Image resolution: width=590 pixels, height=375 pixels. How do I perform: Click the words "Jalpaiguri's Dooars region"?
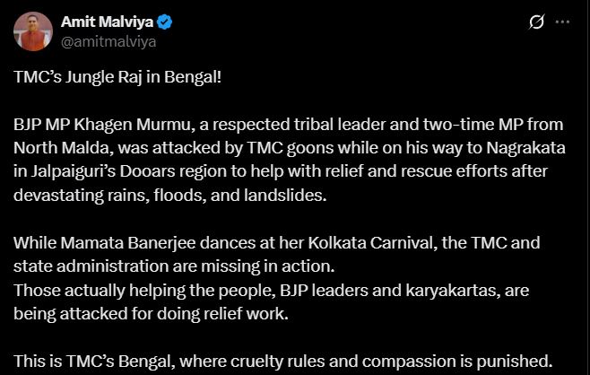[x=117, y=170]
